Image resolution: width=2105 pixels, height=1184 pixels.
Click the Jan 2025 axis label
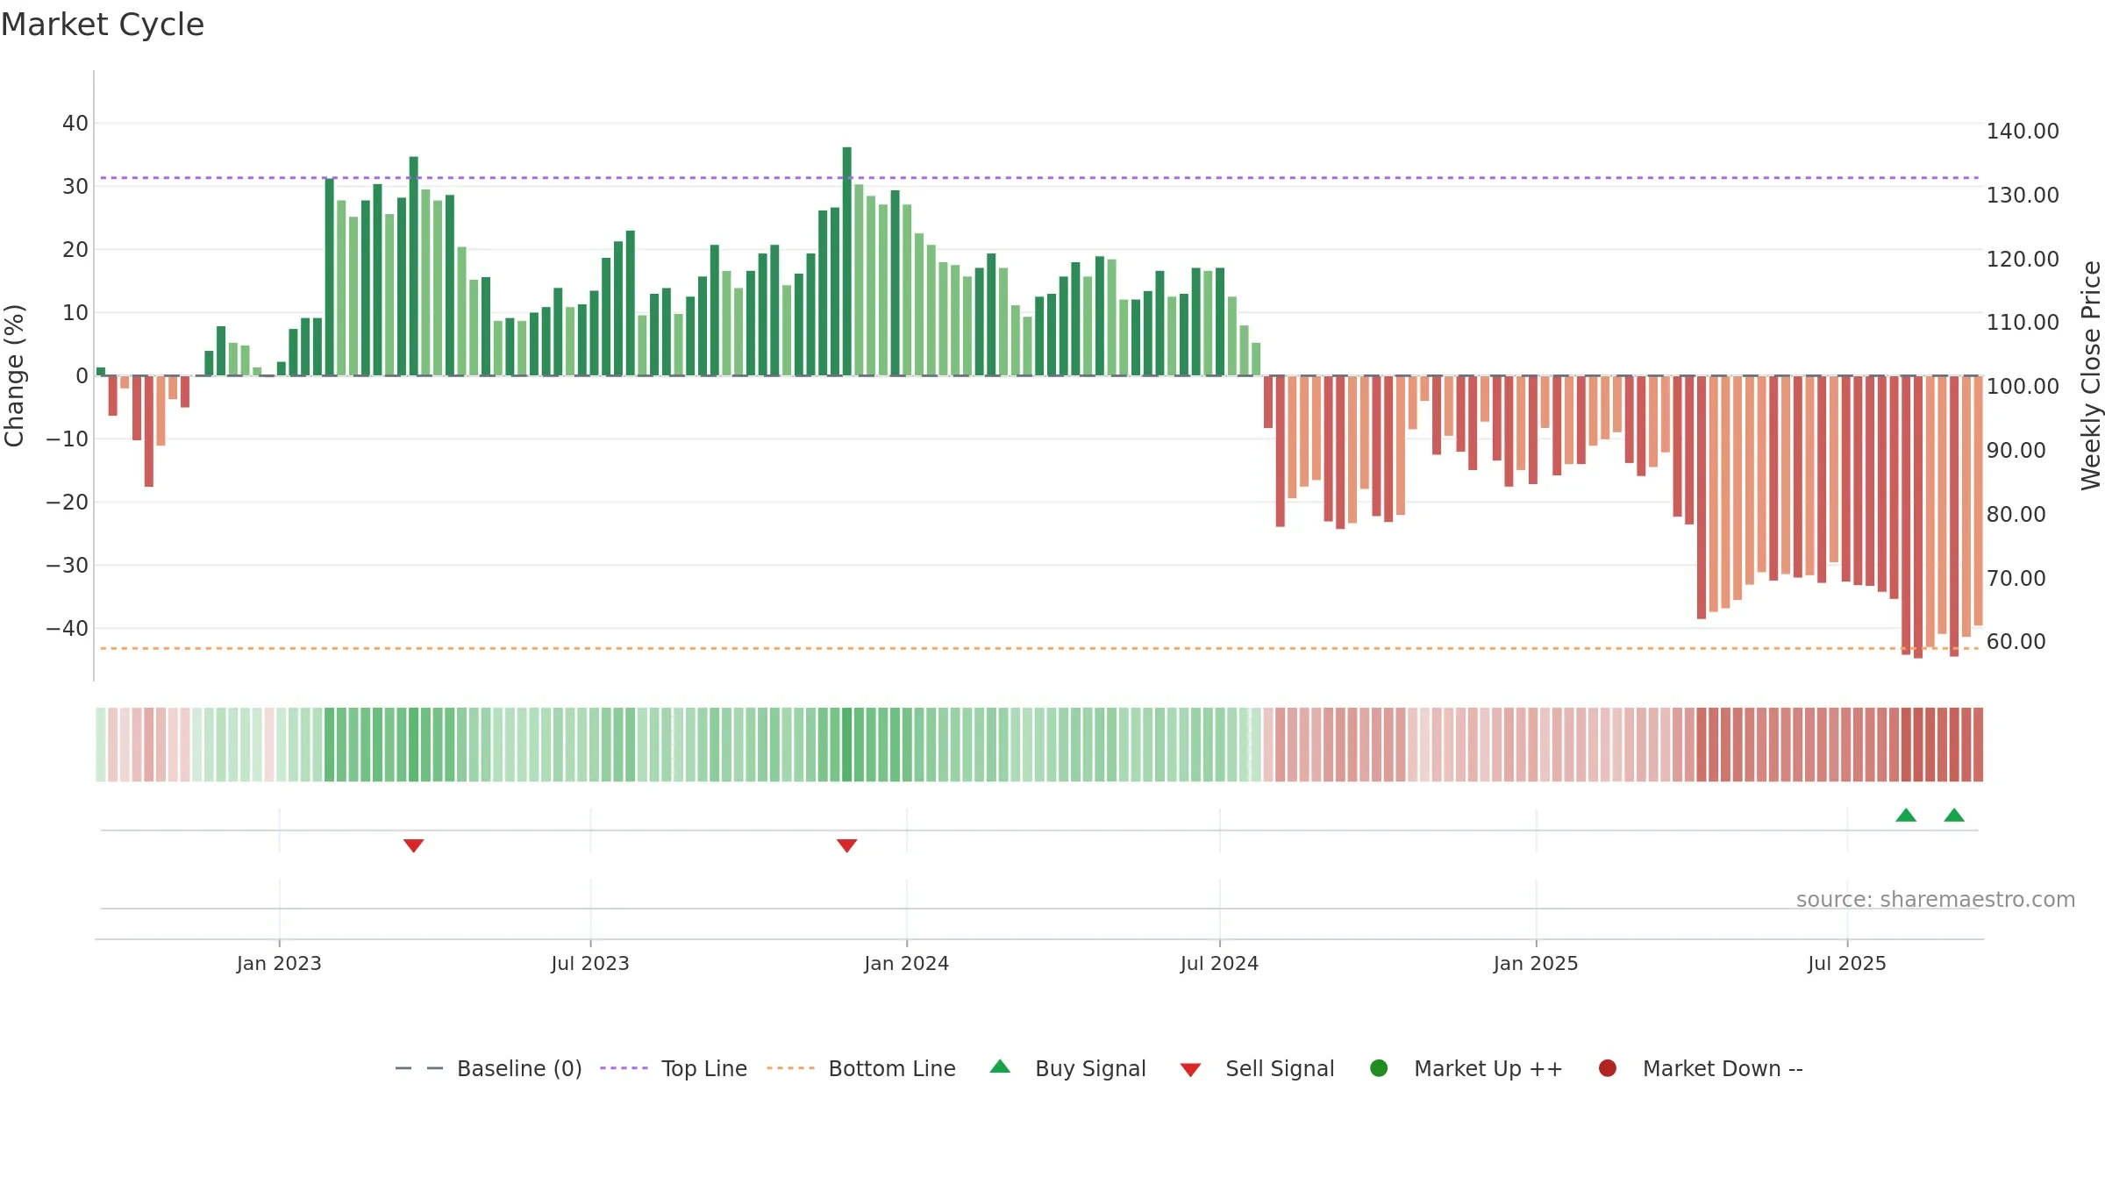coord(1536,963)
